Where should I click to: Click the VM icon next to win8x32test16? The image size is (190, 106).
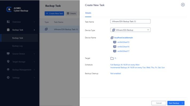pyautogui.click(x=115, y=47)
